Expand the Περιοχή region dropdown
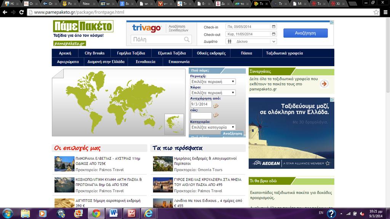The height and width of the screenshot is (219, 390). (x=213, y=82)
